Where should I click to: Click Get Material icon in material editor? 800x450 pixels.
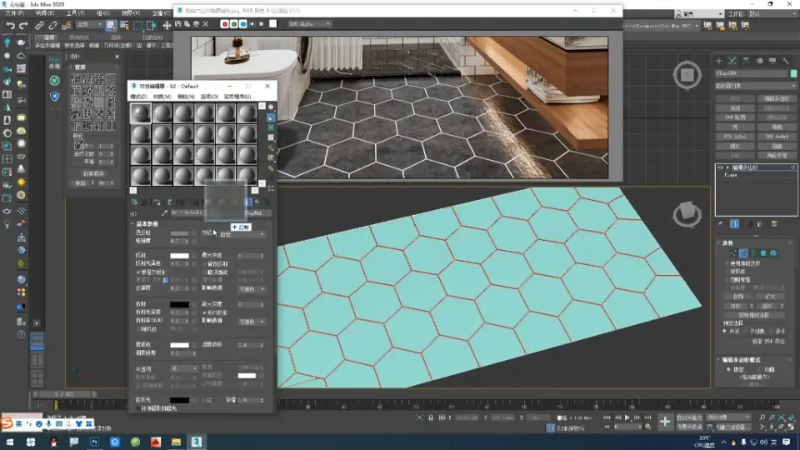[x=134, y=202]
